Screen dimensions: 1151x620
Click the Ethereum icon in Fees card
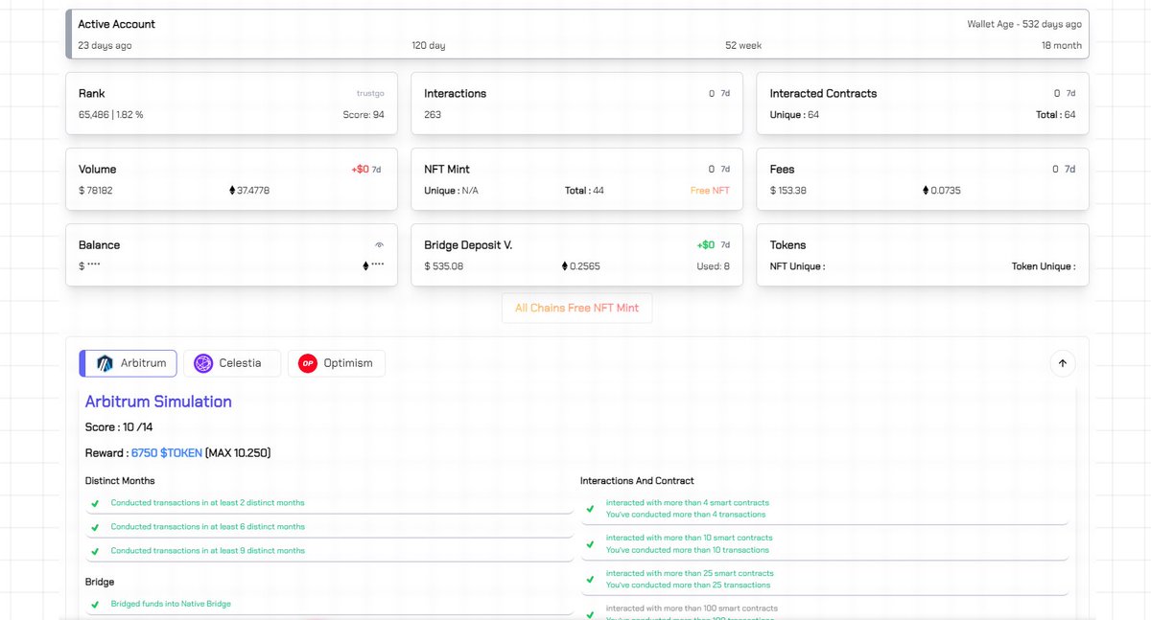point(926,191)
